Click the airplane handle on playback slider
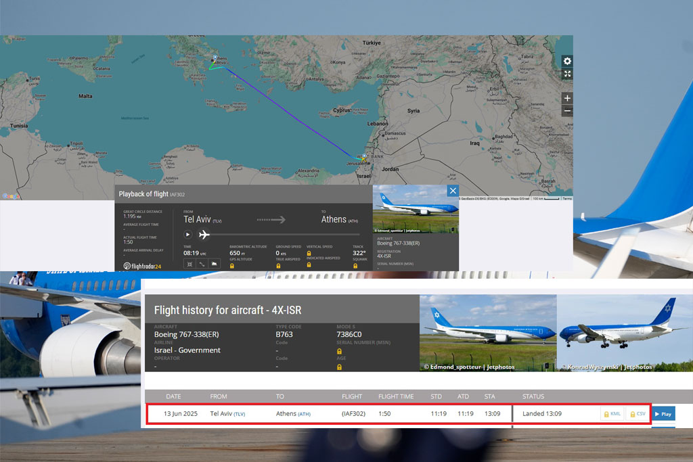This screenshot has height=462, width=693. [204, 234]
